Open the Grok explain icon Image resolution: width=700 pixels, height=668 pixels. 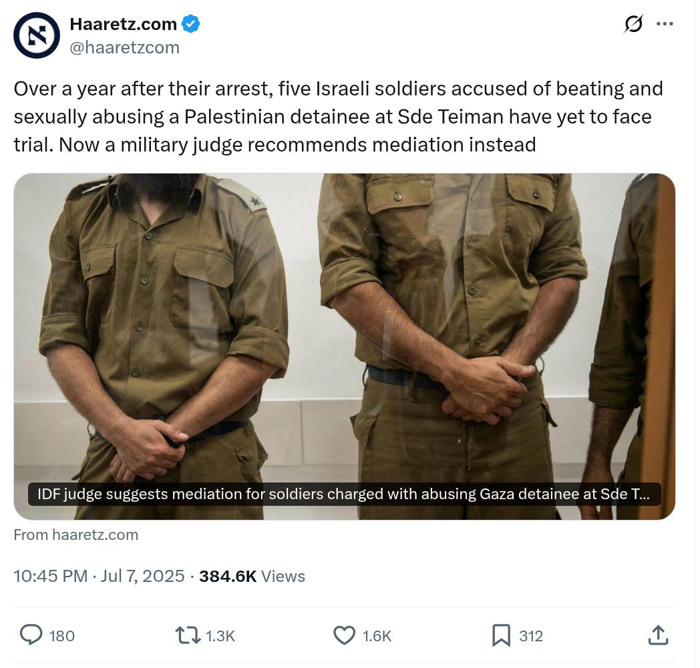point(633,23)
